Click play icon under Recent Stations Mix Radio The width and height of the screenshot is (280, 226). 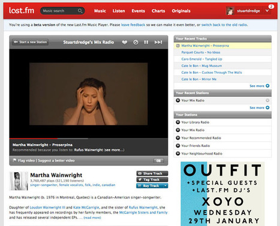pyautogui.click(x=177, y=100)
